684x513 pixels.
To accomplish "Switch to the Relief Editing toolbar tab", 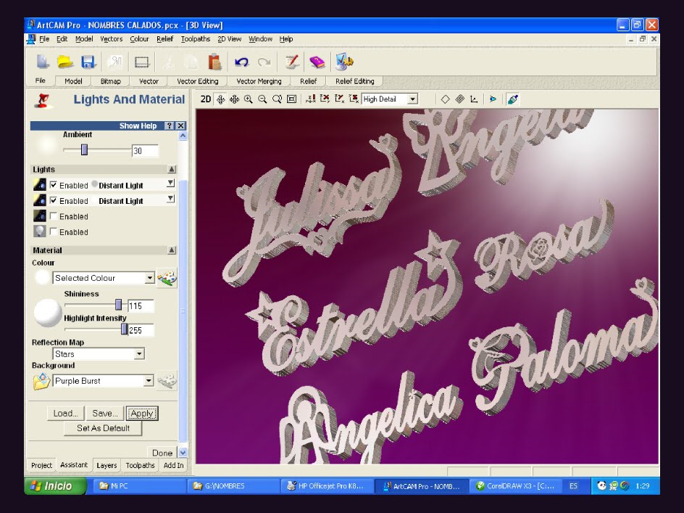I will pyautogui.click(x=354, y=81).
